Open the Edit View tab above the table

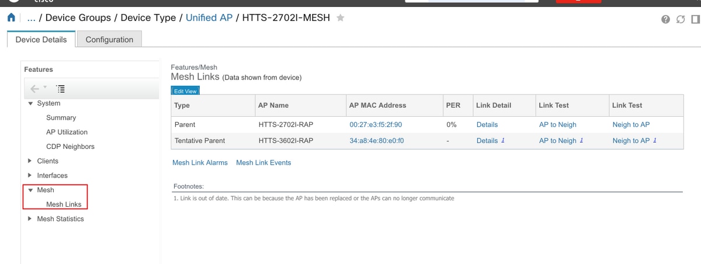coord(185,91)
